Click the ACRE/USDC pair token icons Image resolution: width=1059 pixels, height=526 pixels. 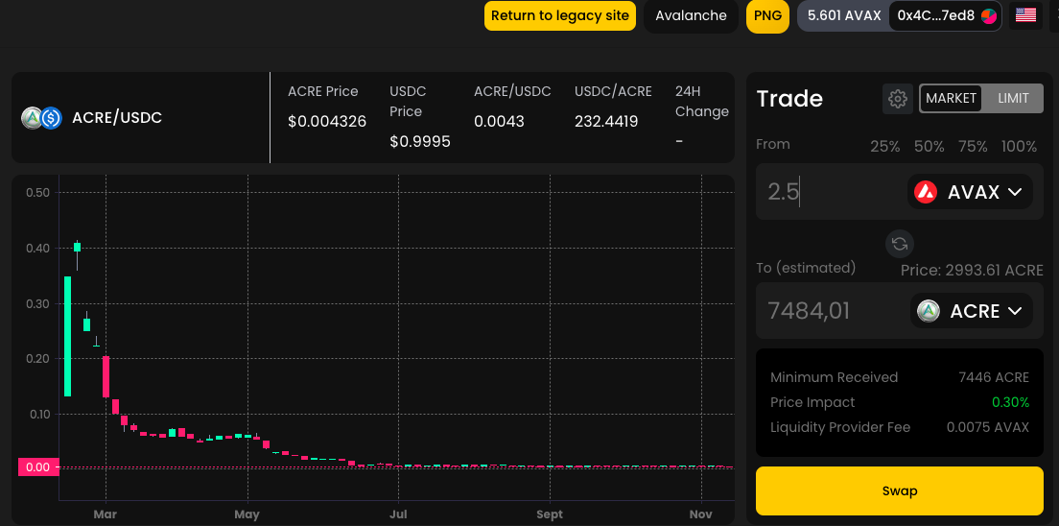[x=42, y=118]
